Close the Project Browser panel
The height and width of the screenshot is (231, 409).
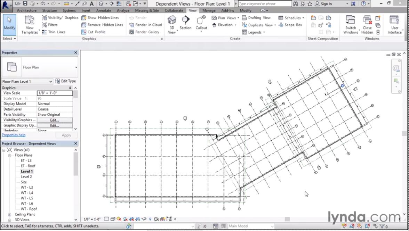click(76, 143)
